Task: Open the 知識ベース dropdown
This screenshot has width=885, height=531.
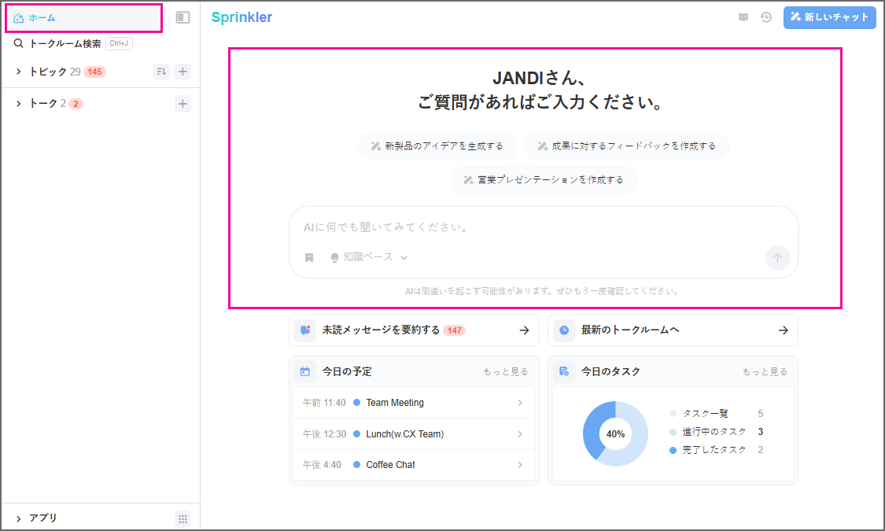Action: [369, 257]
